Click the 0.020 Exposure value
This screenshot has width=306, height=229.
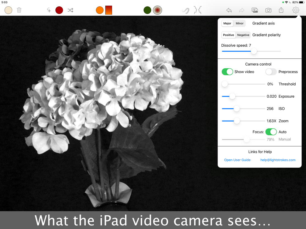point(271,96)
